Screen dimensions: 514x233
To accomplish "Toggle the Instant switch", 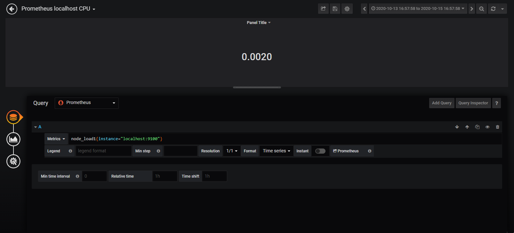I will pos(320,151).
